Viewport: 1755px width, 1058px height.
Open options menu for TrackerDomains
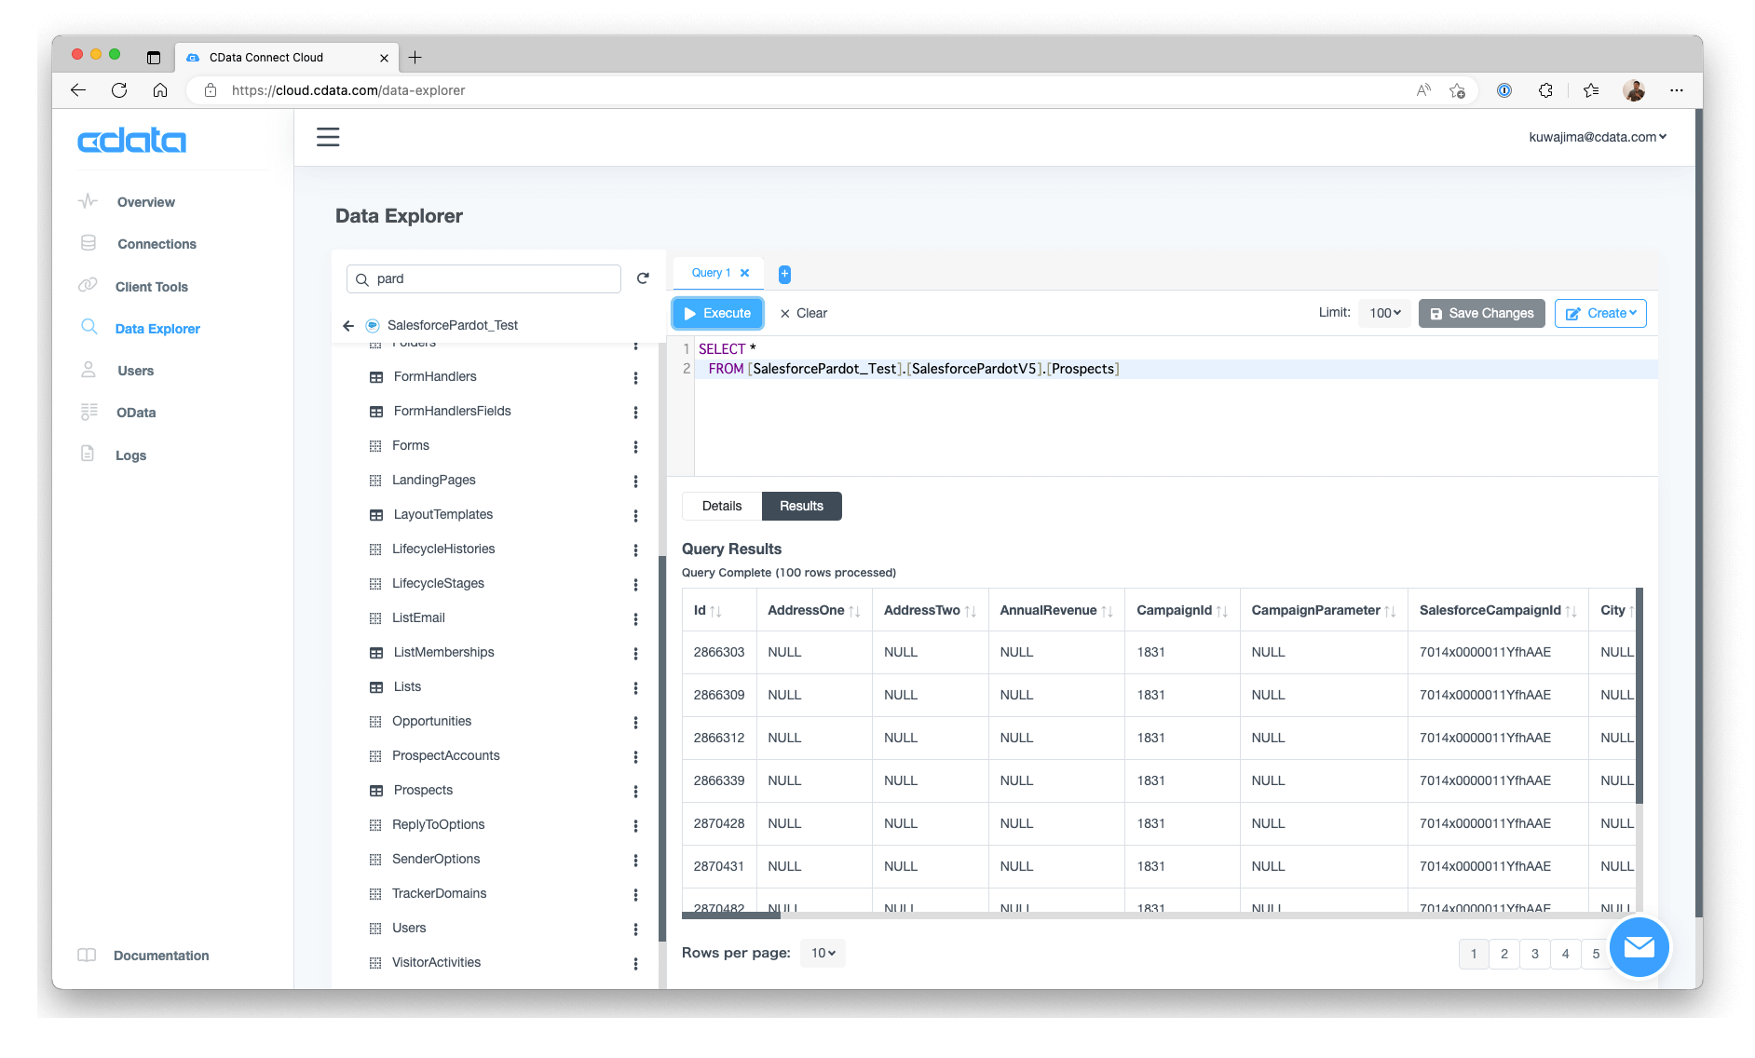[x=635, y=895]
